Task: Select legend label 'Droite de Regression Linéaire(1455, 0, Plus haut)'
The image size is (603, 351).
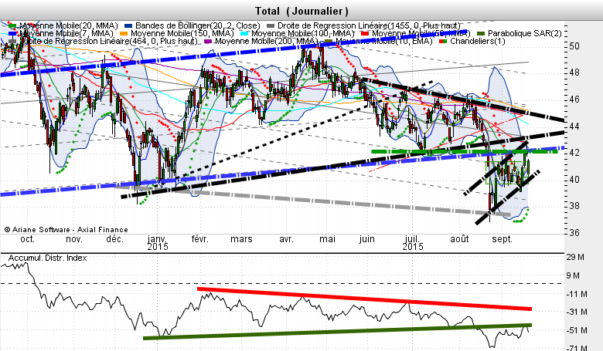Action: point(370,25)
